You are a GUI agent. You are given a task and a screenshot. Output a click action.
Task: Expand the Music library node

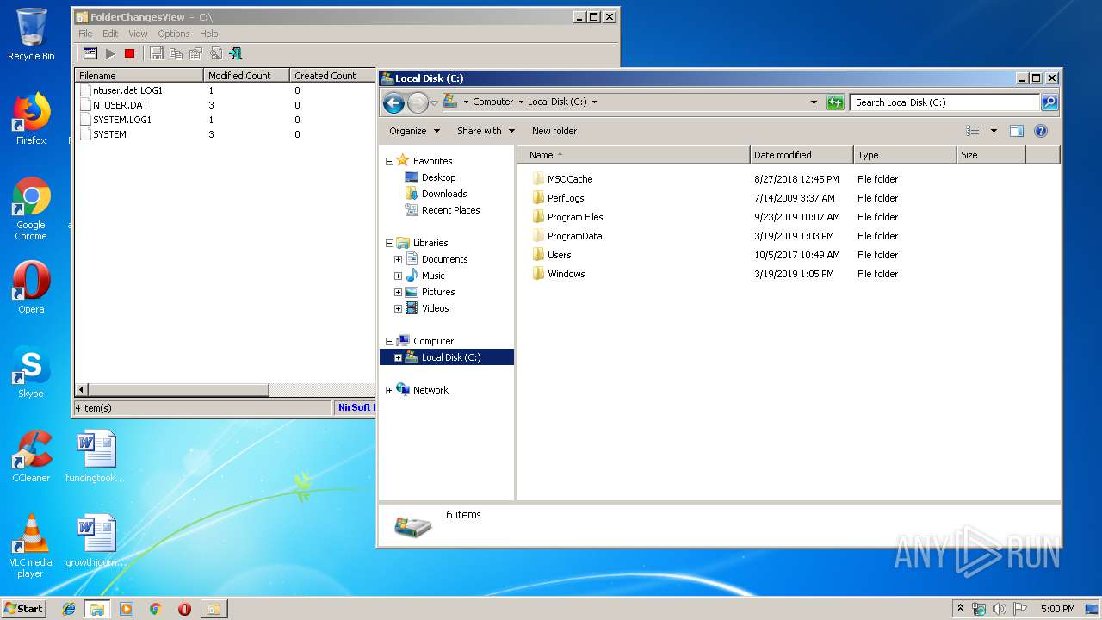coord(398,276)
